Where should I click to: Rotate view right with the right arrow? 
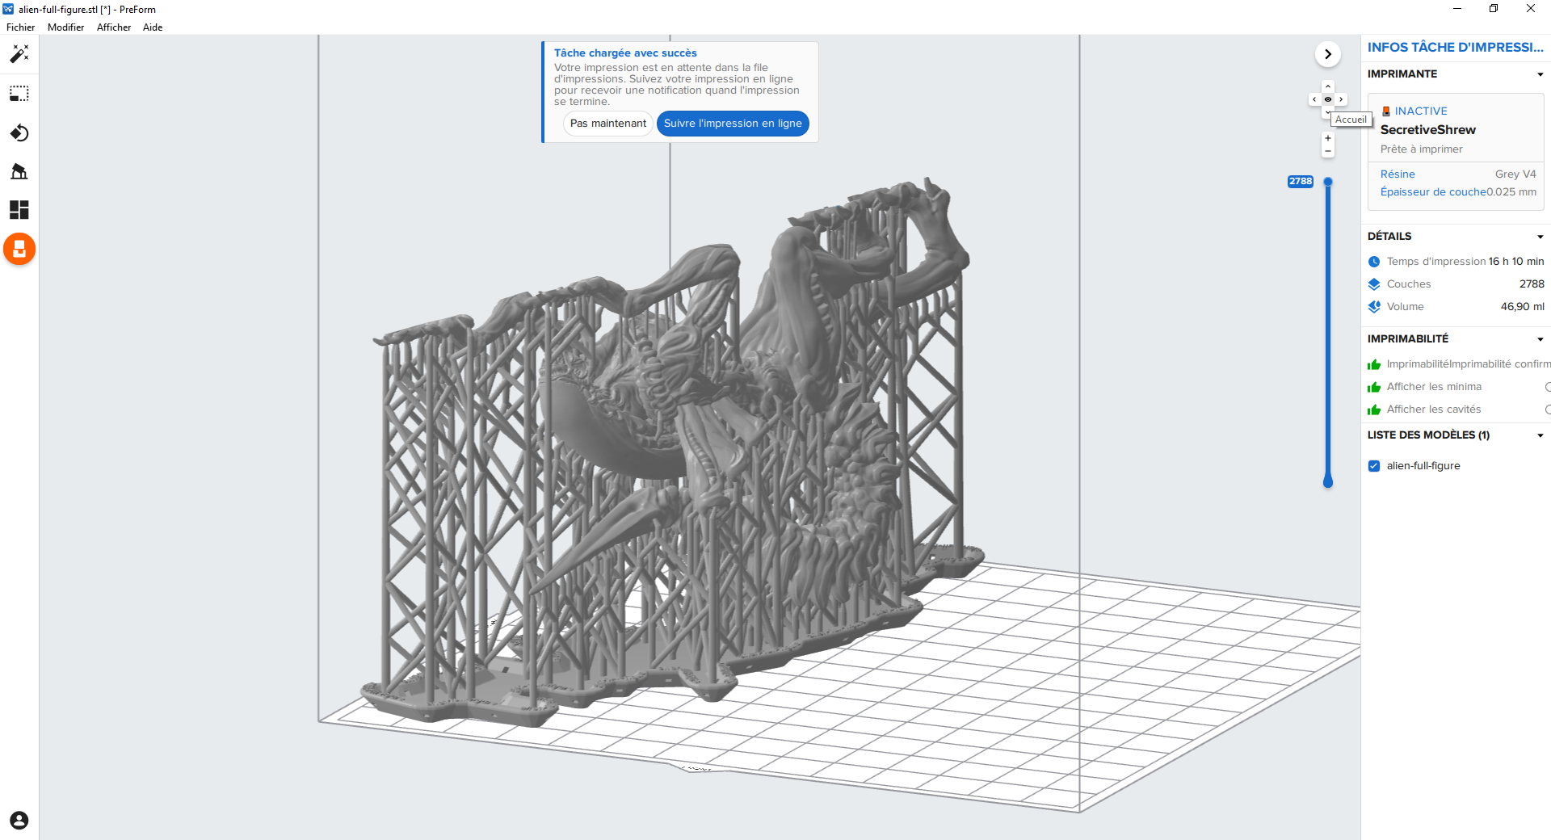click(x=1341, y=99)
